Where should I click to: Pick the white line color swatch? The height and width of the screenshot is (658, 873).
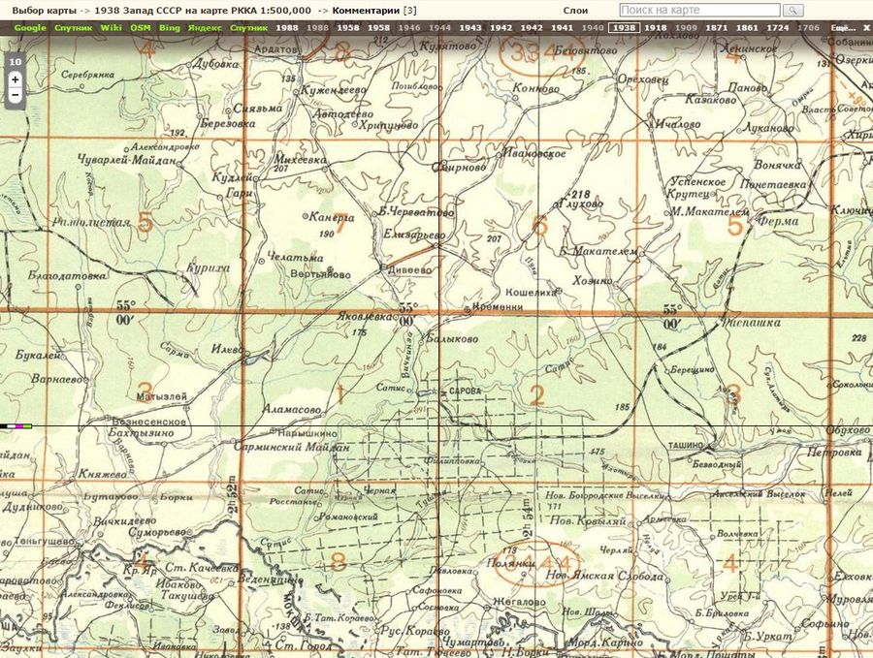[x=11, y=425]
